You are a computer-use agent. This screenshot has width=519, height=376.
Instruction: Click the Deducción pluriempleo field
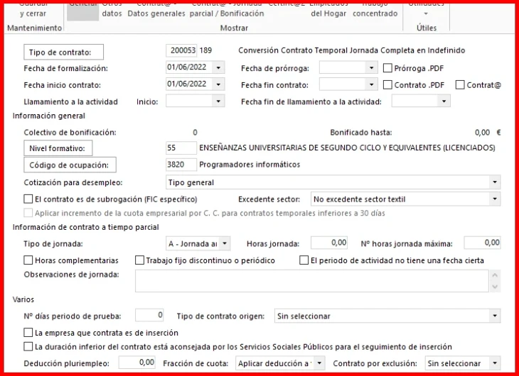pos(137,363)
